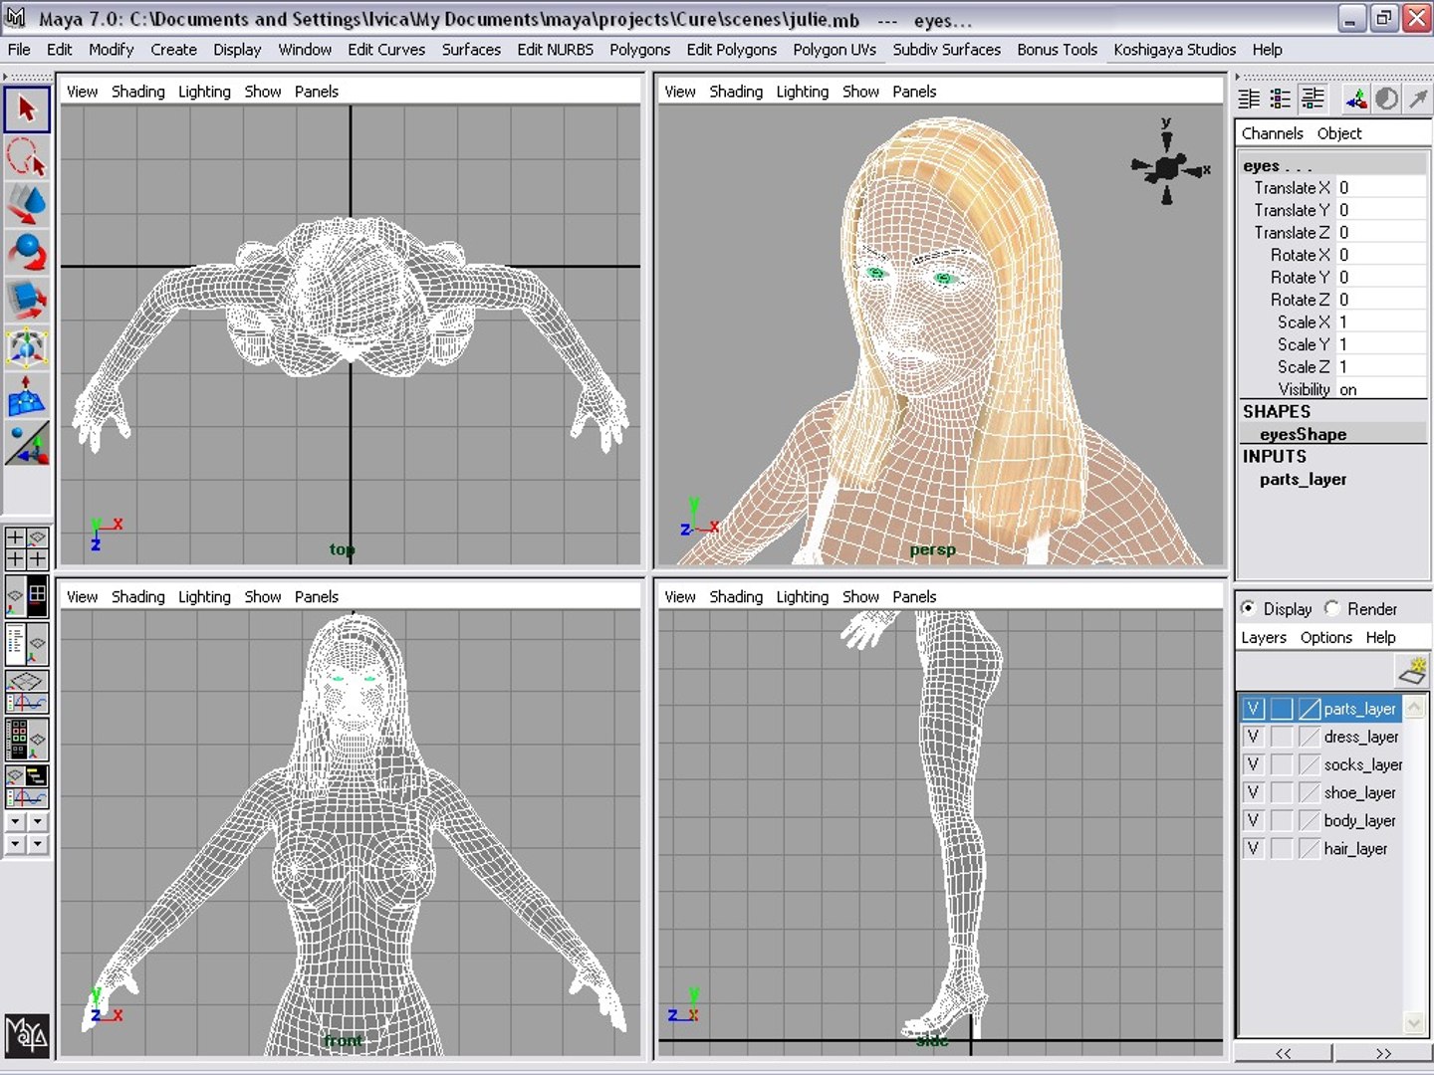Select the arrow Select tool
The image size is (1434, 1075).
click(x=27, y=108)
